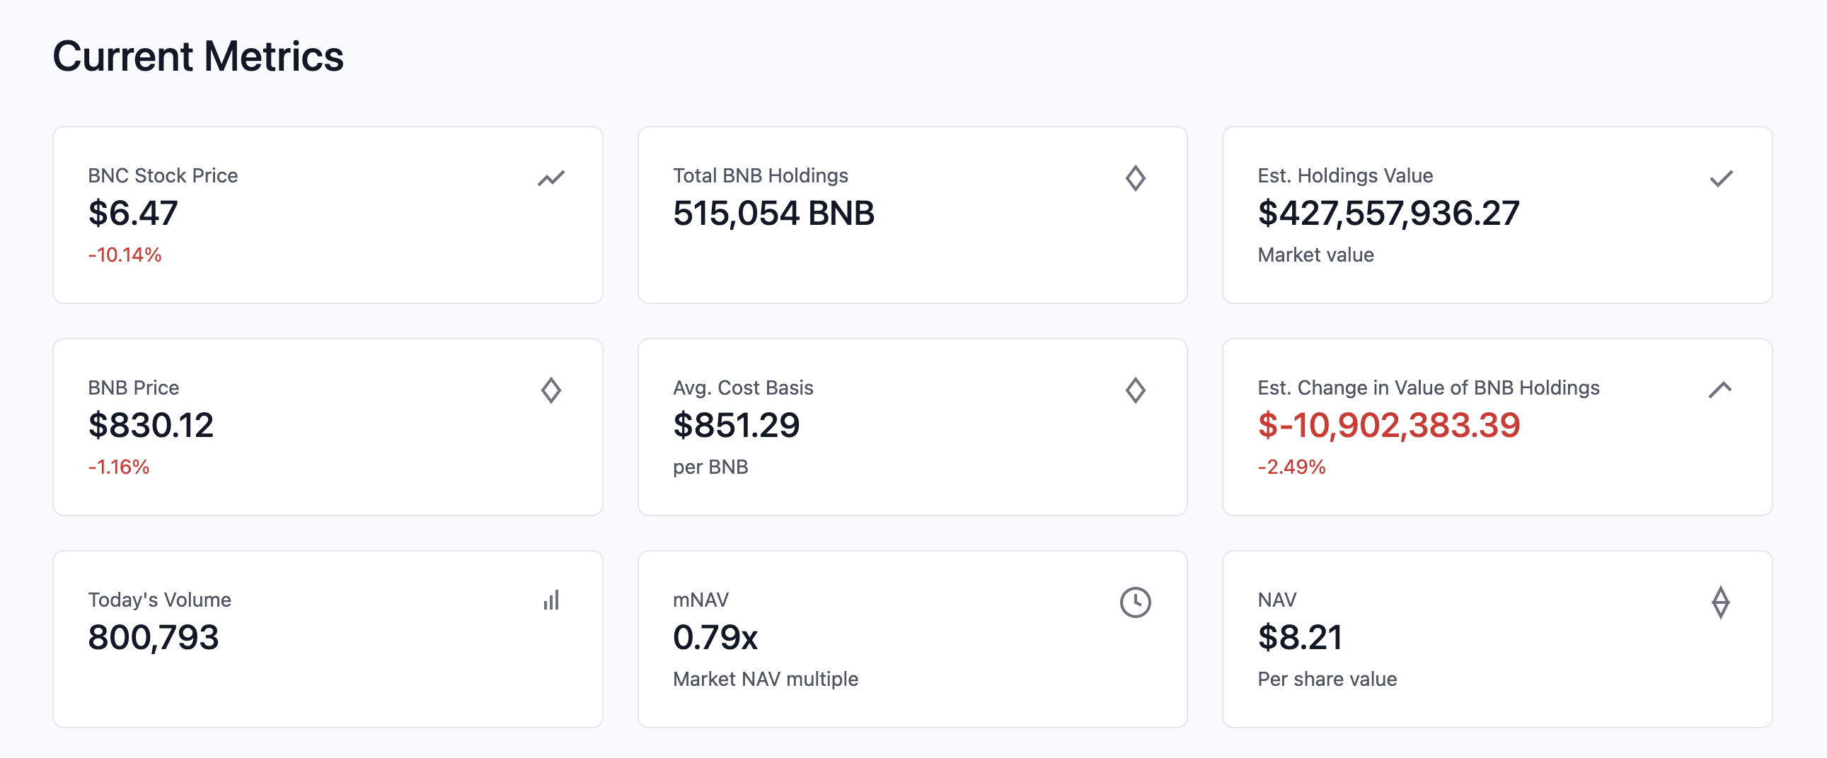Click the stock chart icon on BNC Stock Price card
This screenshot has height=758, width=1827.
click(551, 179)
